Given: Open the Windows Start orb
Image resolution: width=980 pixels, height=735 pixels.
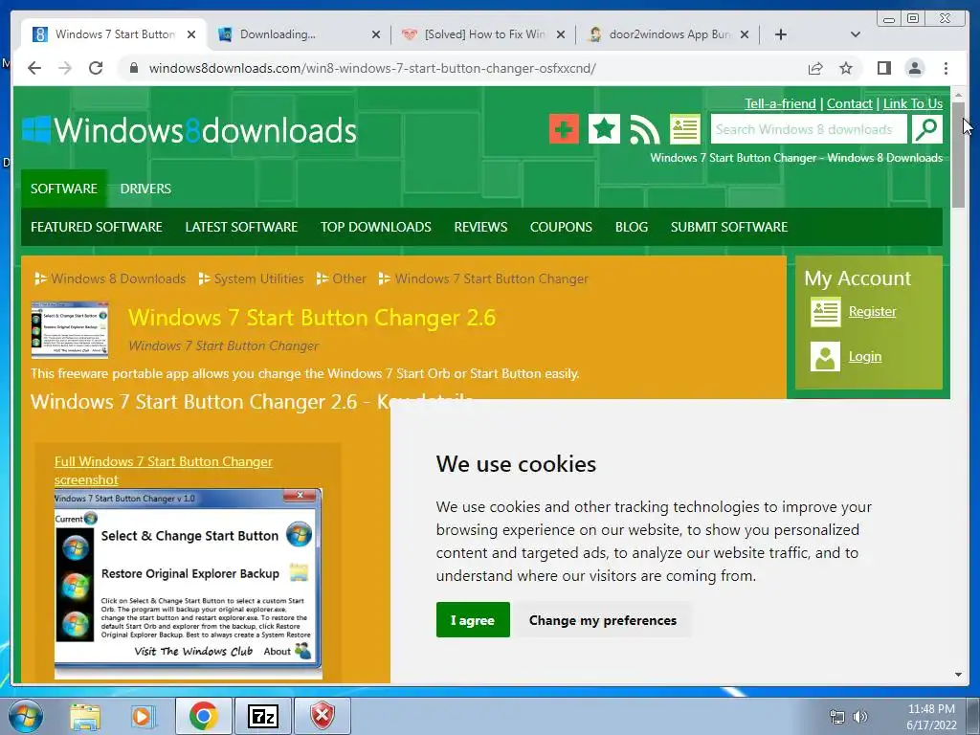Looking at the screenshot, I should pyautogui.click(x=25, y=716).
